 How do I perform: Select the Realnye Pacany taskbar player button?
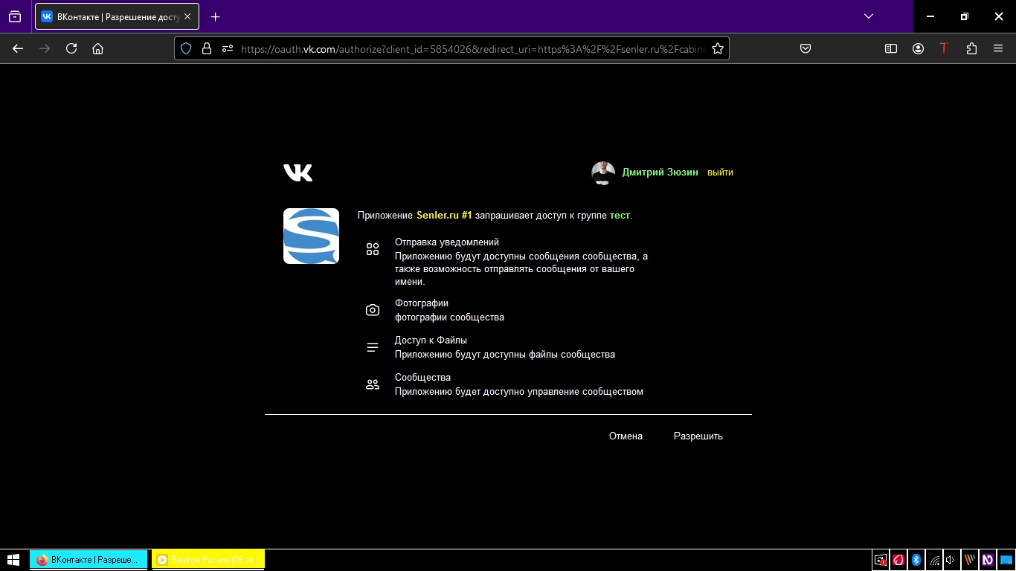pos(208,560)
